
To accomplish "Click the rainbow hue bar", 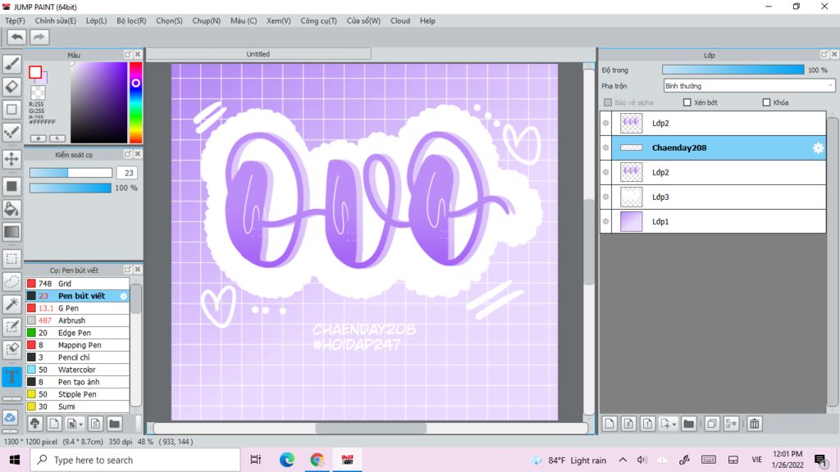I will pyautogui.click(x=135, y=102).
